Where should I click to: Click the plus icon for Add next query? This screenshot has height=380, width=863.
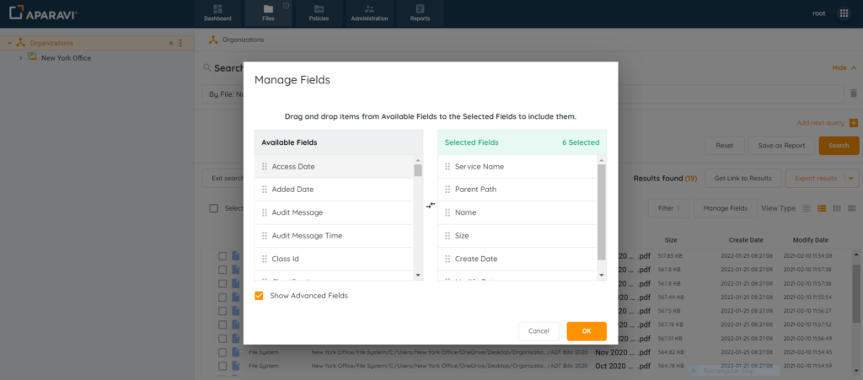pos(853,123)
